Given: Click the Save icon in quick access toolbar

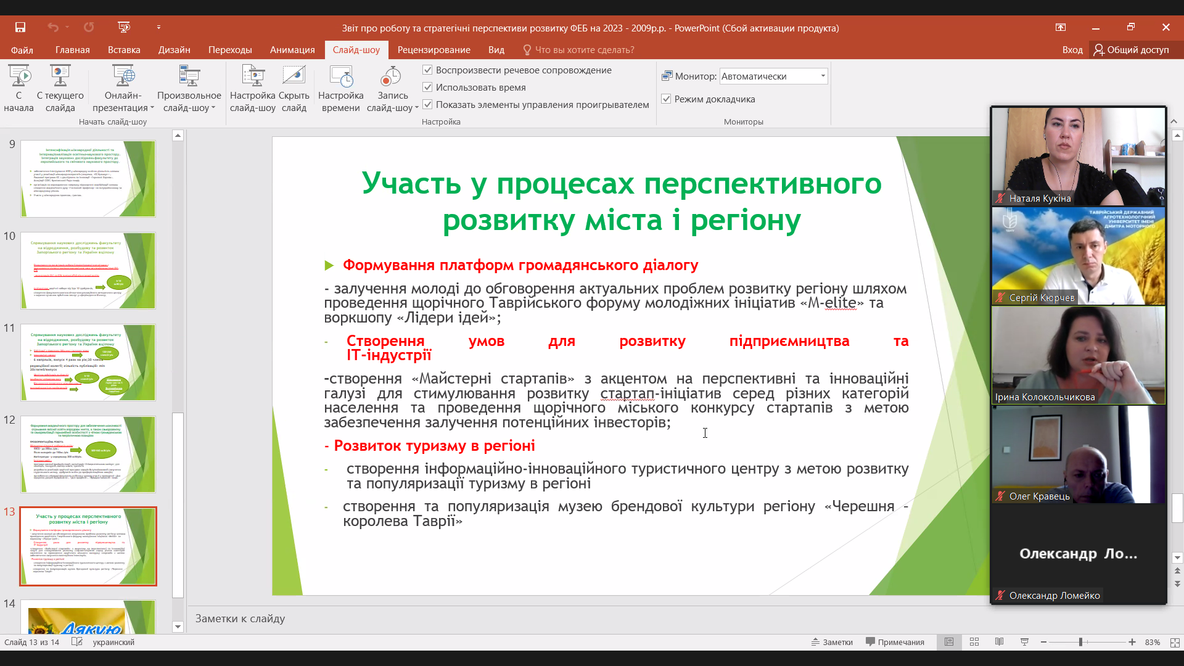Looking at the screenshot, I should point(20,27).
